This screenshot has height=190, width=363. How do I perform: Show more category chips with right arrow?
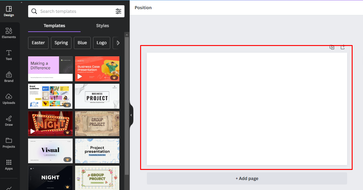pos(118,43)
